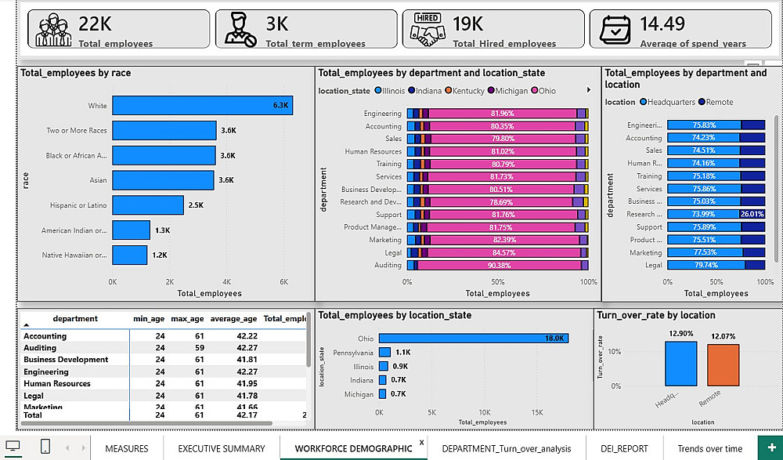Click the Indiana legend color dot
This screenshot has height=460, width=783.
tap(412, 90)
